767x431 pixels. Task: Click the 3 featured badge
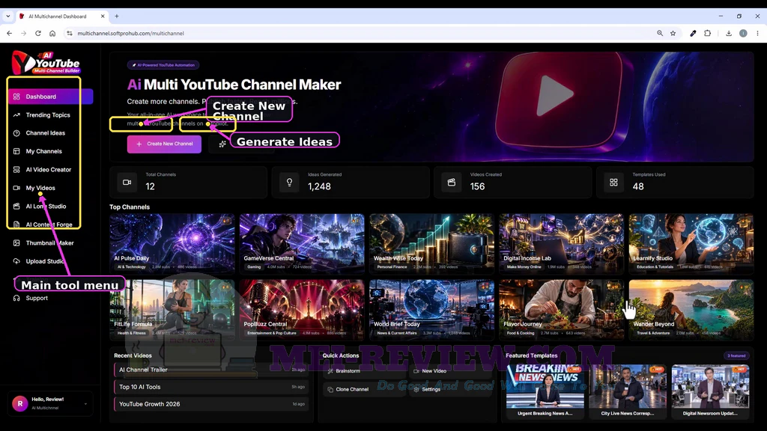(736, 355)
